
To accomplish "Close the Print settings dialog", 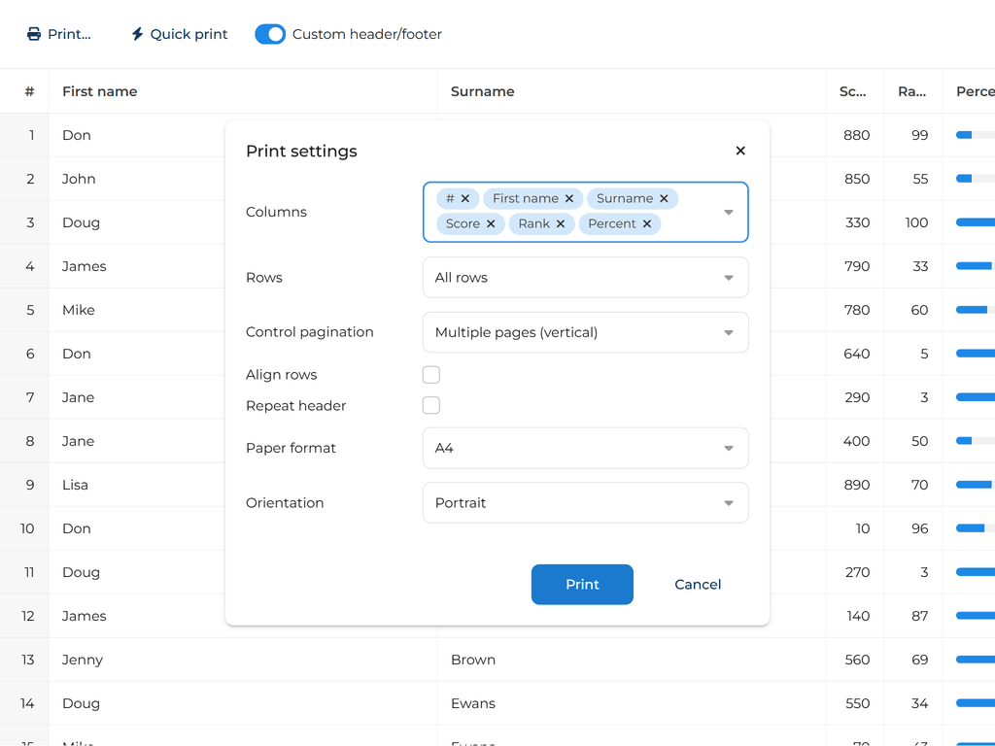I will [x=740, y=151].
